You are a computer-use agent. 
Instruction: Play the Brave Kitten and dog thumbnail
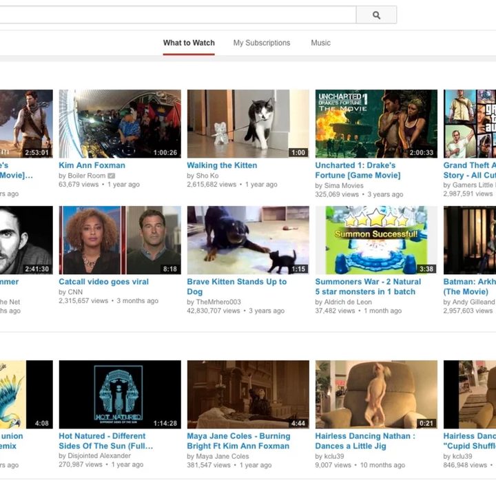[x=248, y=240]
